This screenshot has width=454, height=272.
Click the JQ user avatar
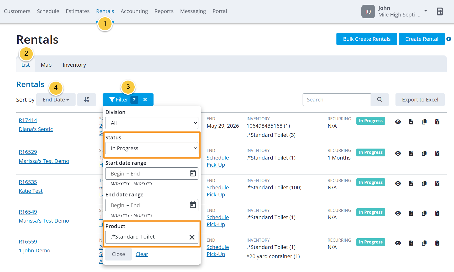pyautogui.click(x=368, y=12)
